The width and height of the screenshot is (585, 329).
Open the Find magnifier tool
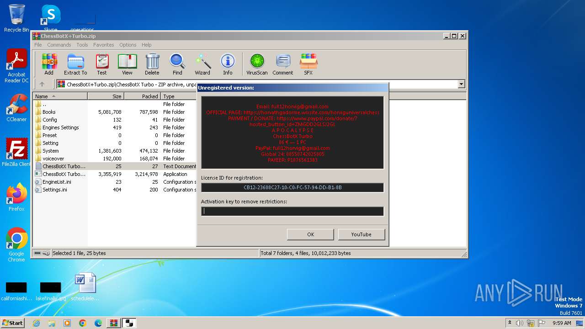(x=177, y=64)
